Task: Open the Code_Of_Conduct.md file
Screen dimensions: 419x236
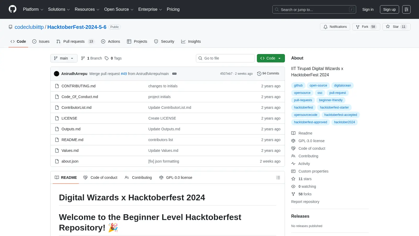Action: pyautogui.click(x=80, y=97)
